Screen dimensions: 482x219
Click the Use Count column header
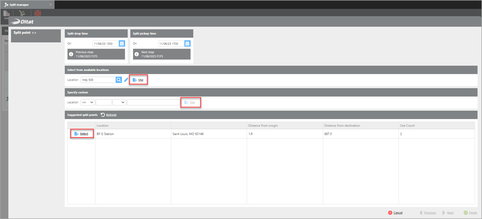(x=407, y=126)
